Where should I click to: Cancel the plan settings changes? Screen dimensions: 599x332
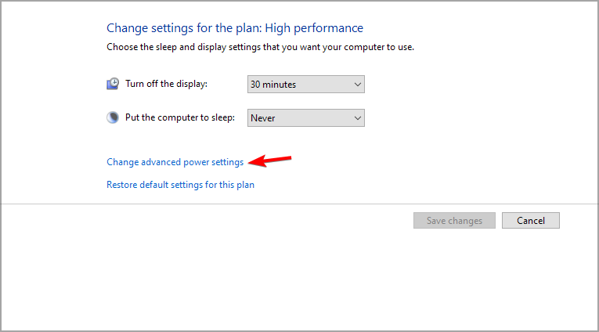(531, 221)
